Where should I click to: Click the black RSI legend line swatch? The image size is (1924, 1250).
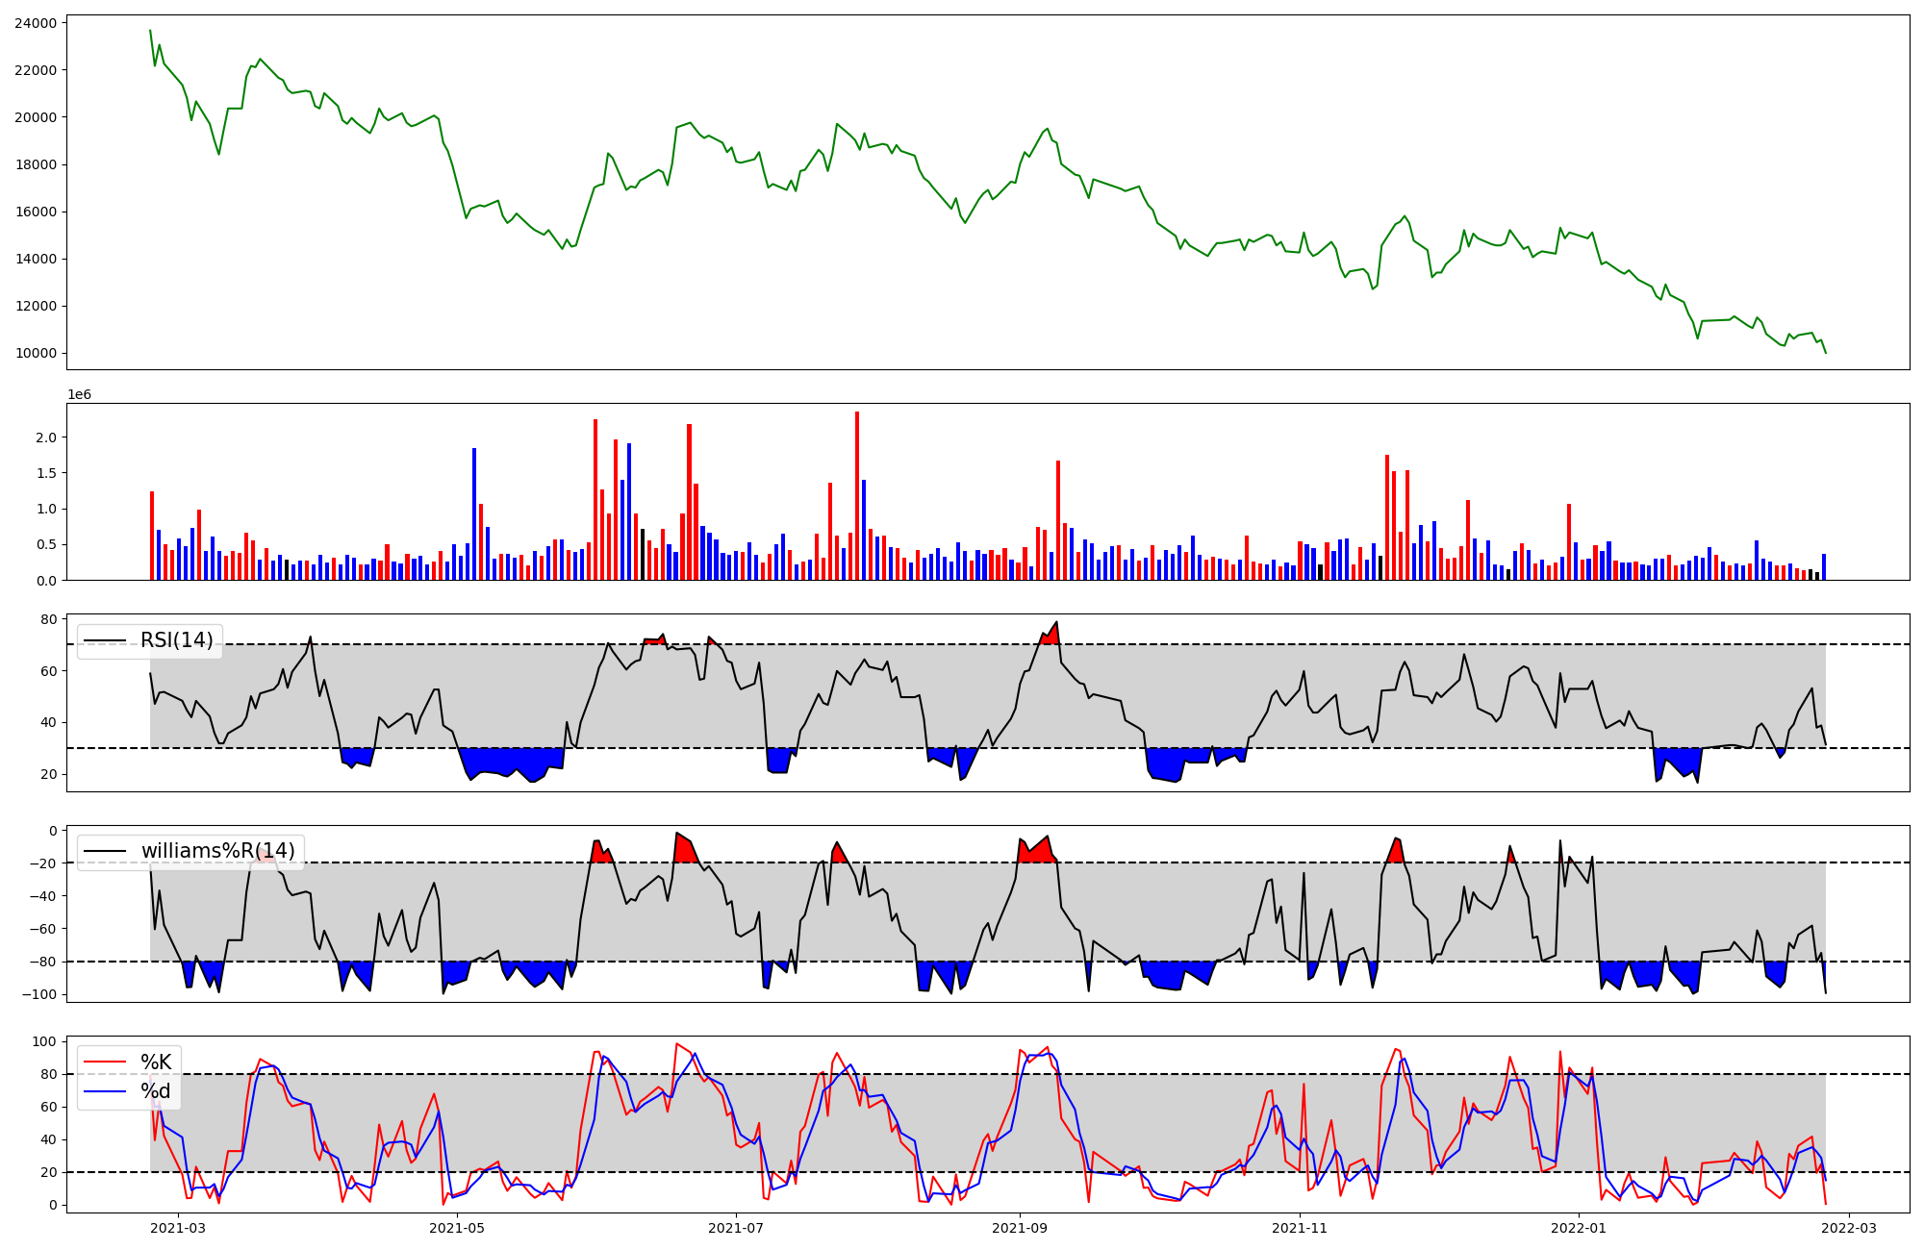pyautogui.click(x=105, y=640)
